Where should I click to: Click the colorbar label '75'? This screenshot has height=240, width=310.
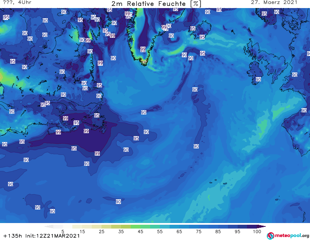coord(198,231)
